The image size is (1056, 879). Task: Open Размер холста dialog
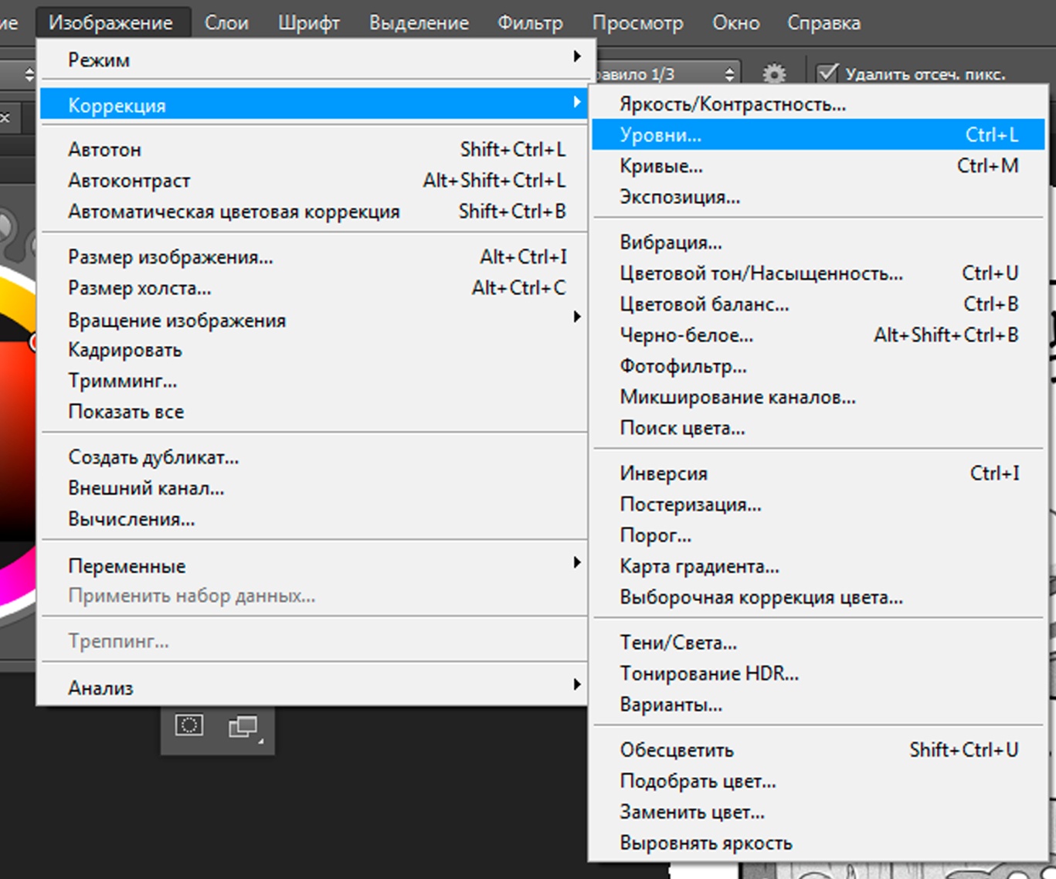314,287
